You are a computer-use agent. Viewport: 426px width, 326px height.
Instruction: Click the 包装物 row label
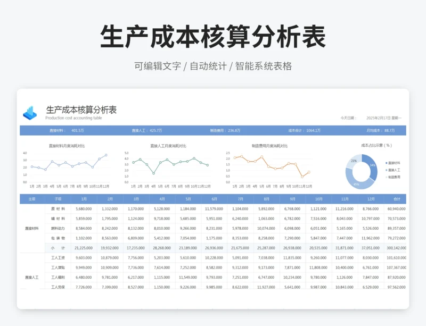tap(58, 238)
